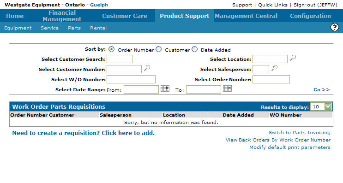This screenshot has height=183, width=343.
Task: Click the Work Order Parts Requisitions title
Action: coord(59,106)
